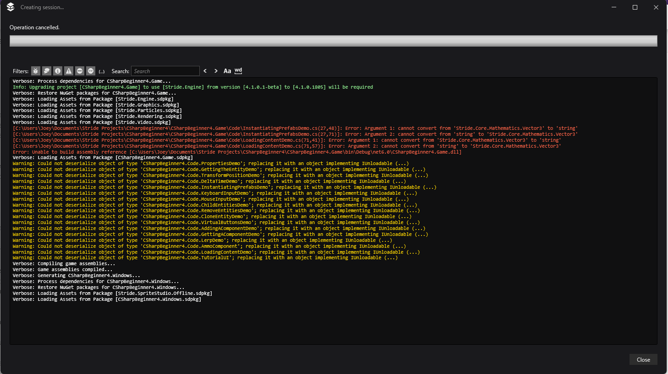The image size is (668, 374).
Task: Toggle the warning triangle filter icon
Action: (68, 71)
